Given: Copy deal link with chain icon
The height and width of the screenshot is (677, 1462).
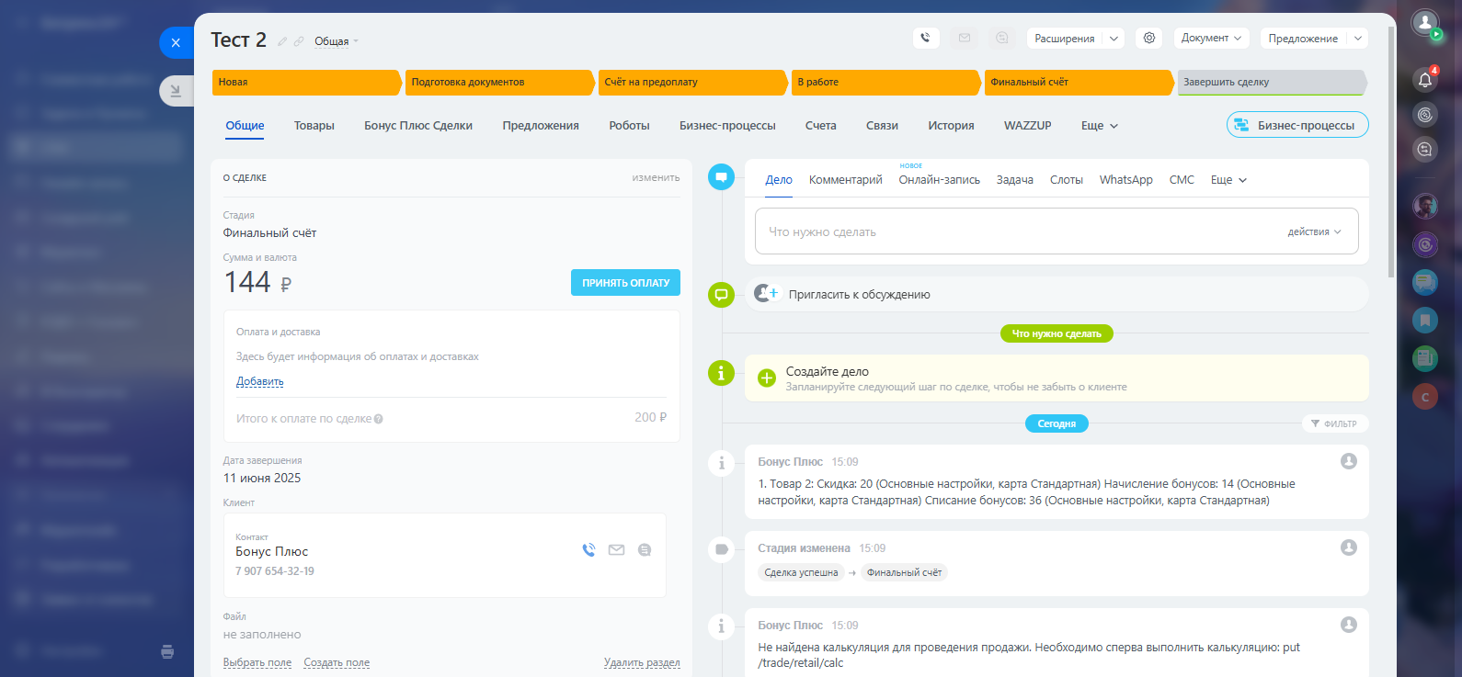Looking at the screenshot, I should click(299, 41).
